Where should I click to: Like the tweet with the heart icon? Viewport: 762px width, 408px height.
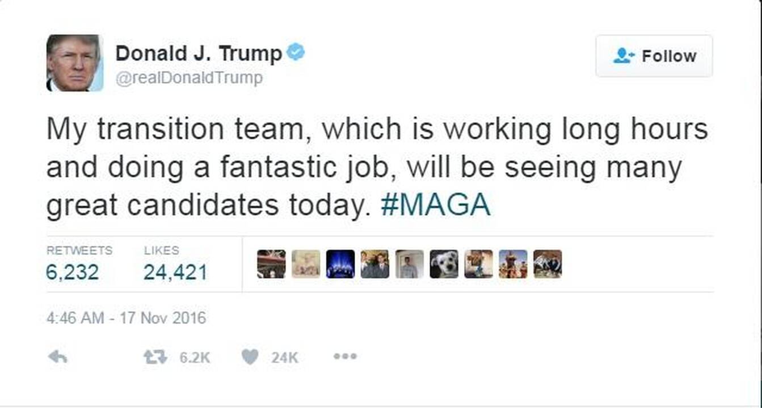pyautogui.click(x=250, y=357)
